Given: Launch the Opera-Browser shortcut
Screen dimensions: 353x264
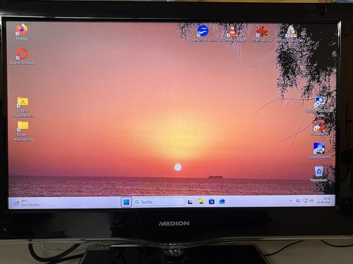Looking at the screenshot, I should (x=22, y=56).
